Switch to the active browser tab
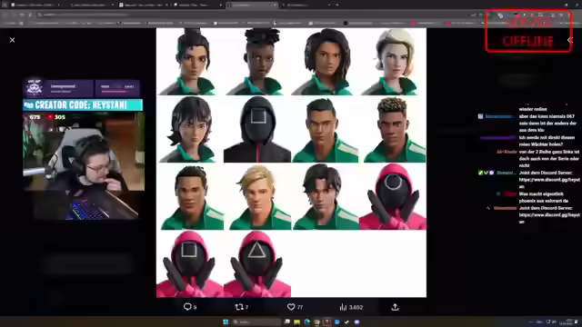 click(252, 5)
